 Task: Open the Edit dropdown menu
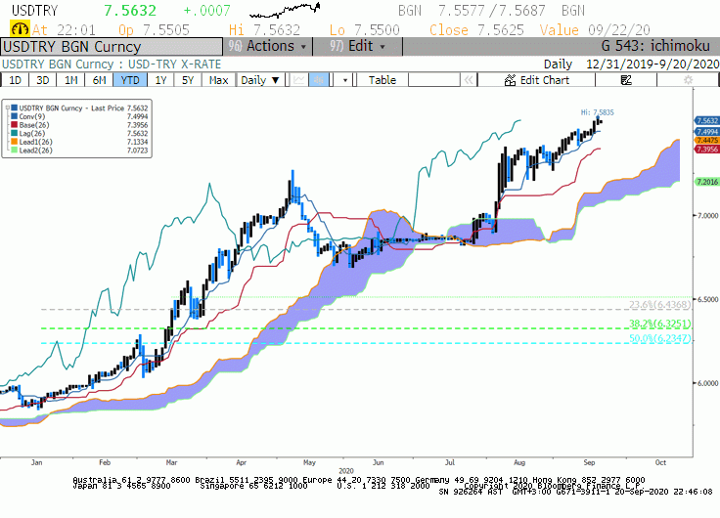pos(358,46)
